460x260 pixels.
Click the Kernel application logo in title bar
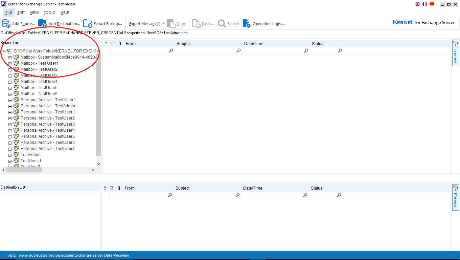click(4, 4)
